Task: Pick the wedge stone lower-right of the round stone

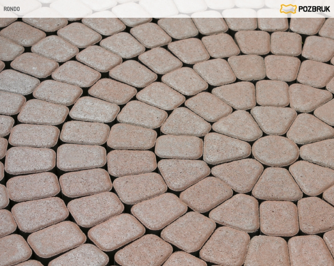Action: pos(311,178)
